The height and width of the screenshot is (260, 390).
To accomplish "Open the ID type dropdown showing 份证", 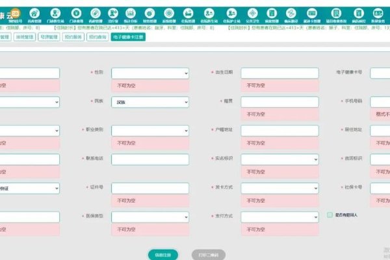I will pos(30,188).
